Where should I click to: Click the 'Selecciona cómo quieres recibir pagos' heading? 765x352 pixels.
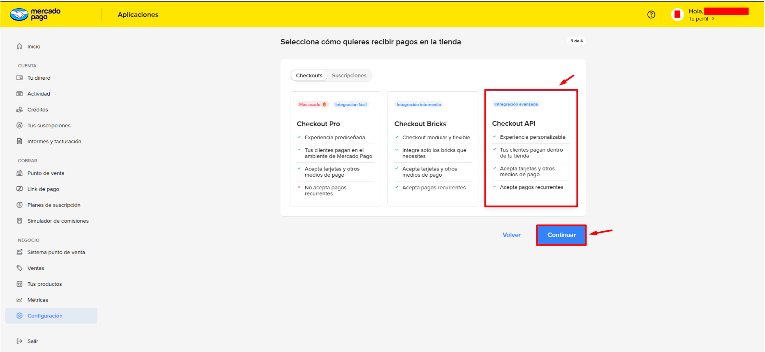(371, 42)
